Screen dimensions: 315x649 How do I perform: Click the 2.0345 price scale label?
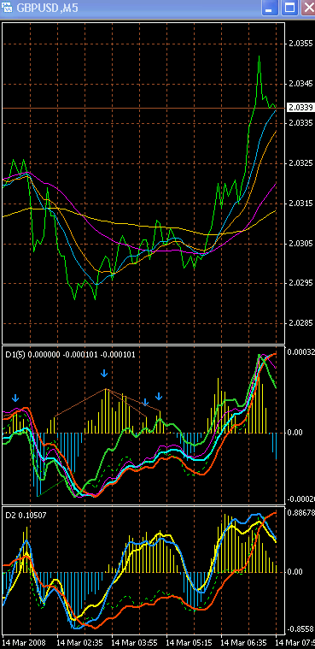(x=300, y=84)
